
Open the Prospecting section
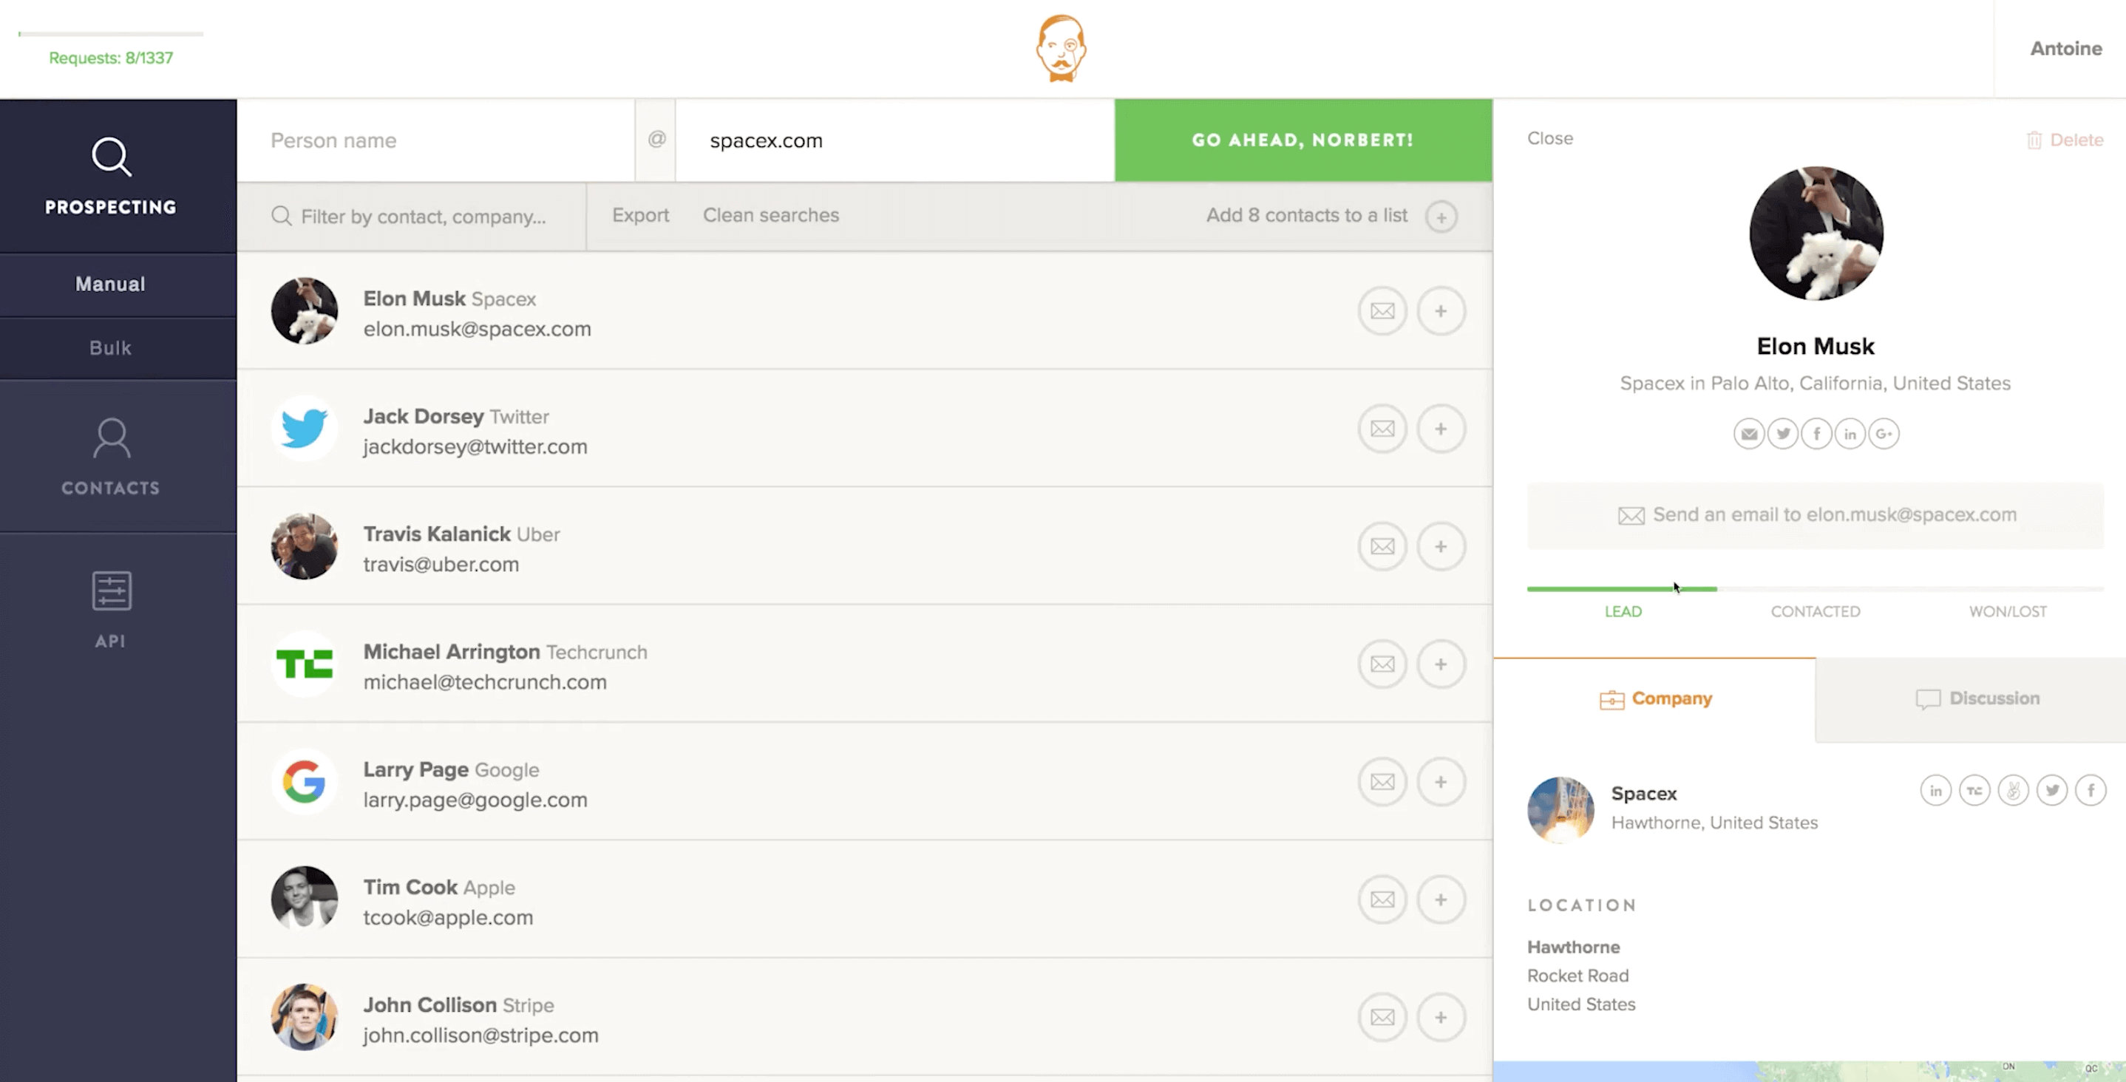click(111, 176)
